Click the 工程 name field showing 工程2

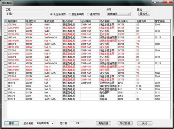[25, 14]
